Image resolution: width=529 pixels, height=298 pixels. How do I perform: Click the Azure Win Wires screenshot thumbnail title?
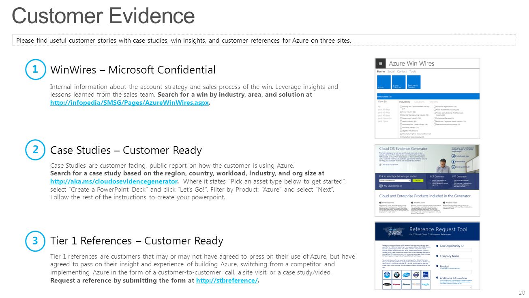[411, 63]
